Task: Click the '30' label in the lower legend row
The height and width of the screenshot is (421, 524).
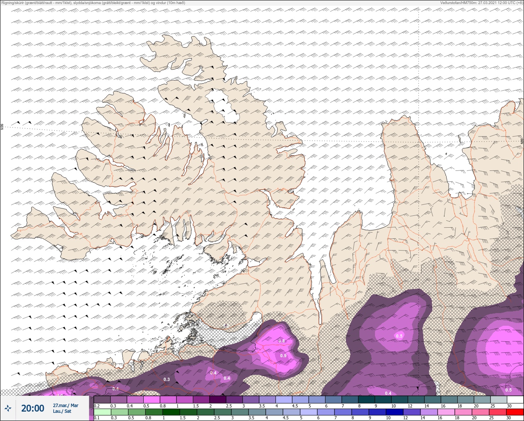Action: (509, 418)
